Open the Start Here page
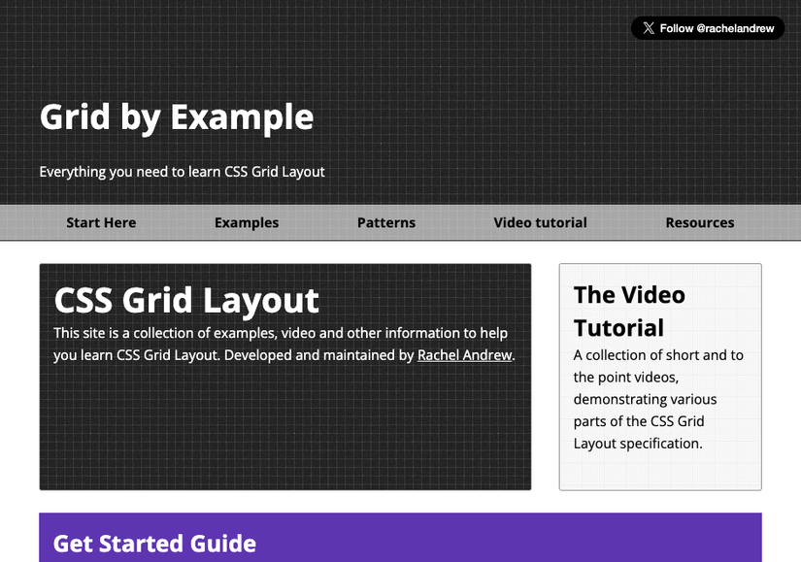 [100, 222]
